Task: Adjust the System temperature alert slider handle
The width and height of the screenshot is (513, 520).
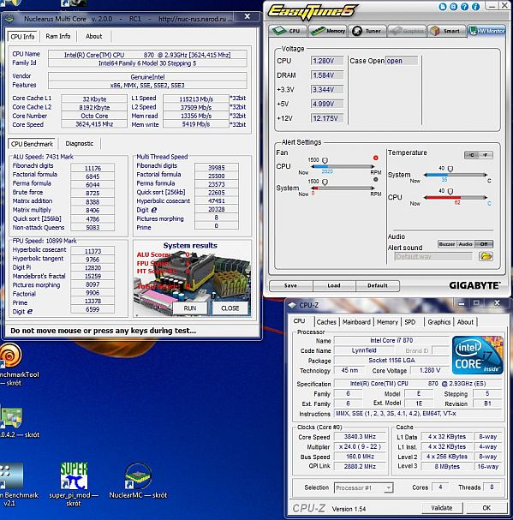Action: pyautogui.click(x=450, y=169)
